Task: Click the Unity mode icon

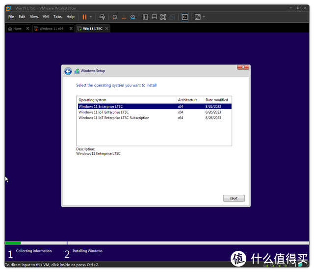Action: pyautogui.click(x=172, y=17)
